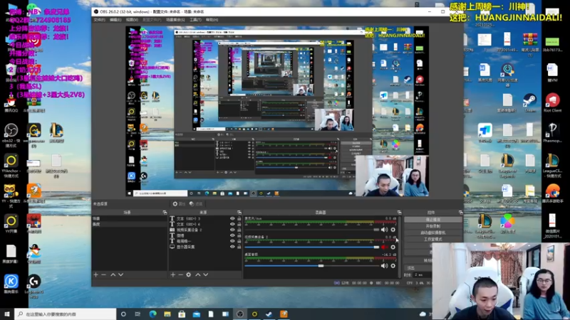Toggle visibility of 文本 (GDI+) 3 source
Screen dimensions: 570x320
[232, 218]
